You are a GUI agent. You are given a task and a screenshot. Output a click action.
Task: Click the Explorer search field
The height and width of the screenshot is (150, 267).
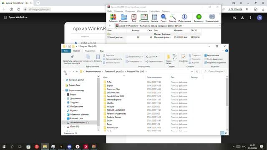tap(214, 72)
